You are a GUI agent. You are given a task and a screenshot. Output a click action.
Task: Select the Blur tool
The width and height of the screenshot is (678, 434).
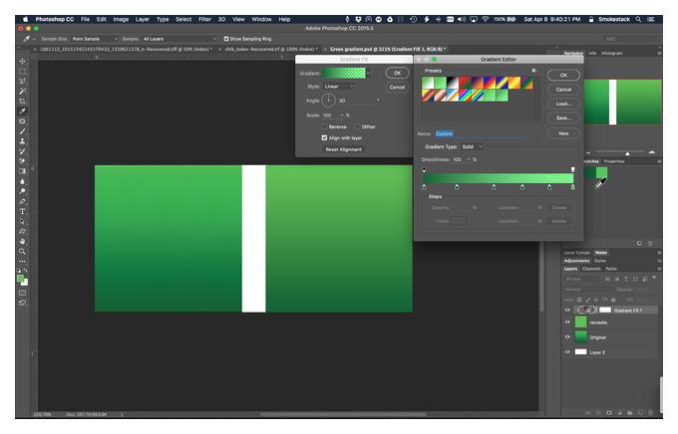tap(23, 181)
